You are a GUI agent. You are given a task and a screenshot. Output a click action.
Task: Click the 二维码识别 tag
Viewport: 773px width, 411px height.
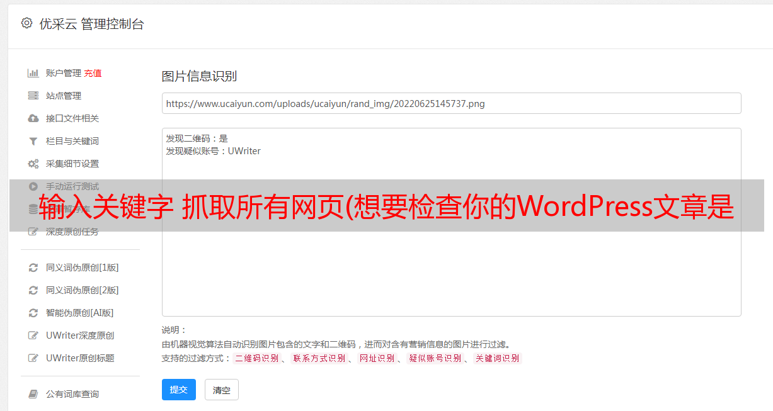(x=257, y=358)
